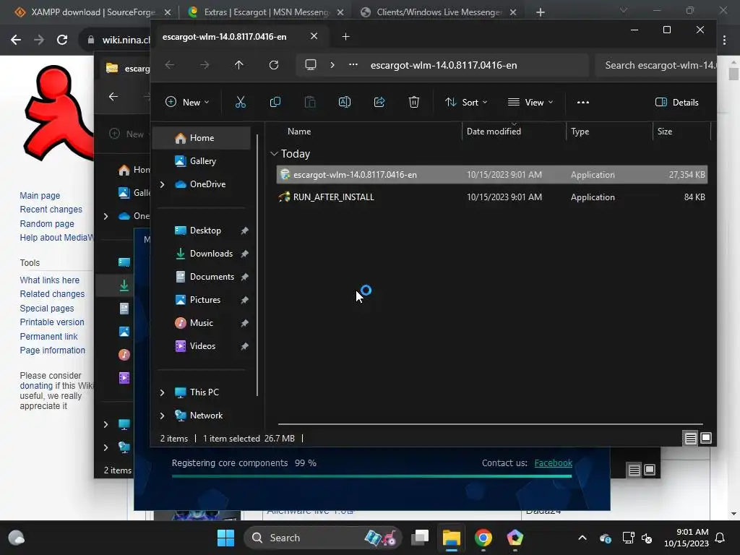Click the PC monitor icon in address bar
The height and width of the screenshot is (555, 740).
pyautogui.click(x=311, y=64)
